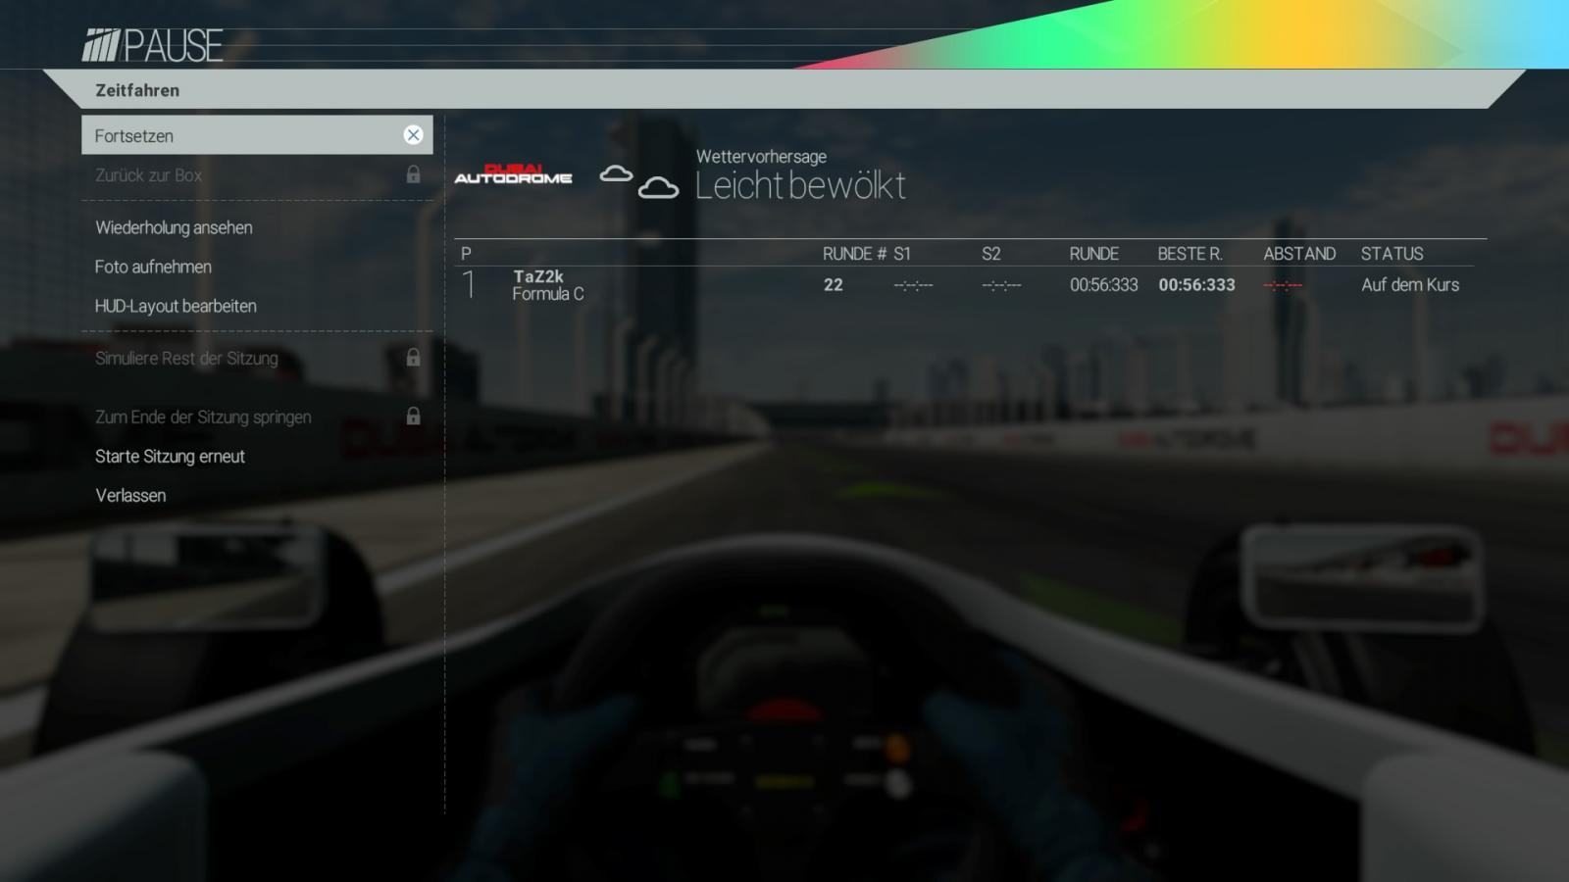This screenshot has height=882, width=1569.
Task: Click the Auf dem Kurs status
Action: coord(1410,285)
